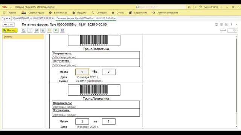The width and height of the screenshot is (241, 135).
Task: Open the favorites star
Action: pyautogui.click(x=201, y=7)
